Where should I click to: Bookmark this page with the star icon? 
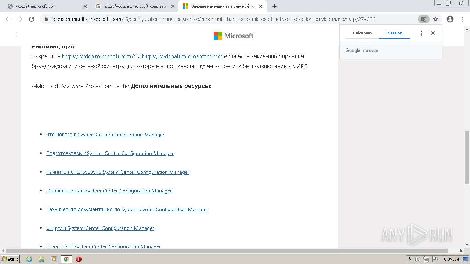point(435,19)
